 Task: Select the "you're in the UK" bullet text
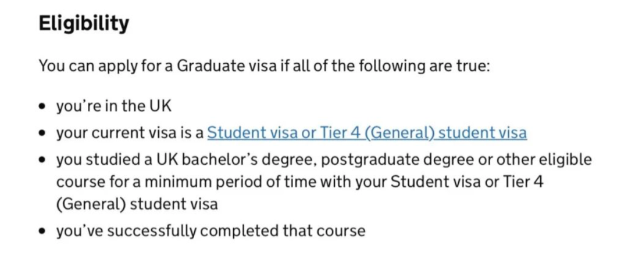114,107
